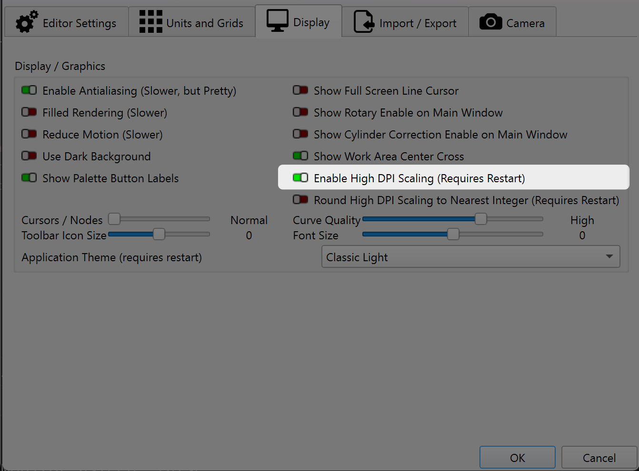
Task: Click the grid icon on Units and Grids tab
Action: click(x=150, y=21)
